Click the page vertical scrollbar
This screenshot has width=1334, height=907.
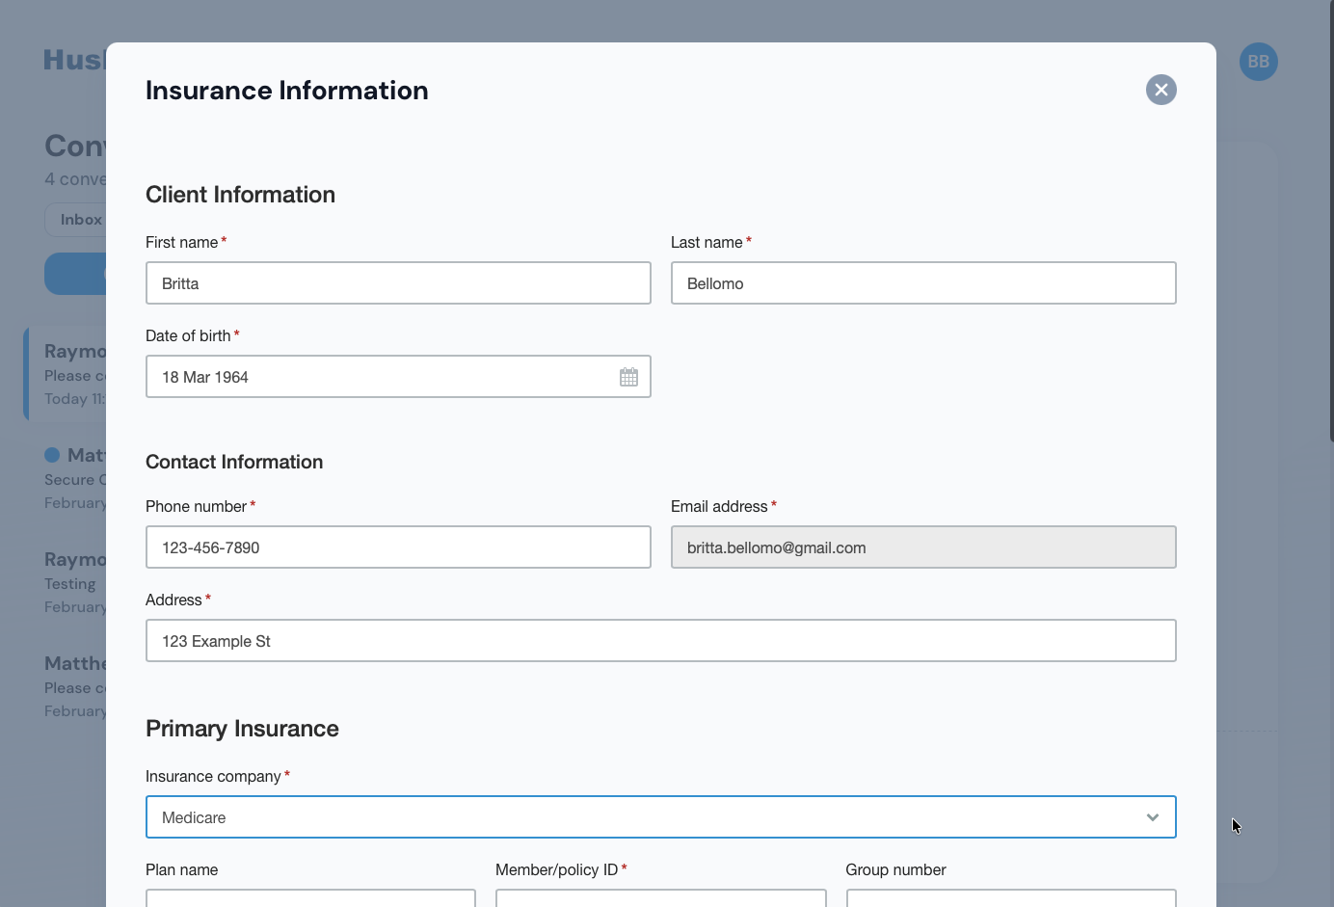pyautogui.click(x=1331, y=222)
